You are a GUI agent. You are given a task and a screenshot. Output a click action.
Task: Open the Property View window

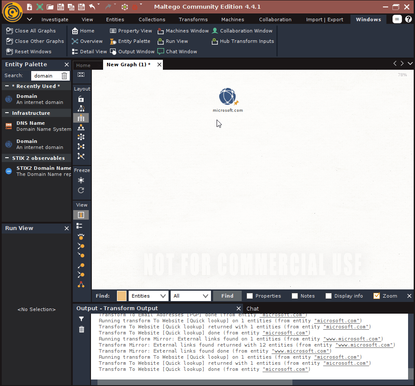[x=131, y=31]
